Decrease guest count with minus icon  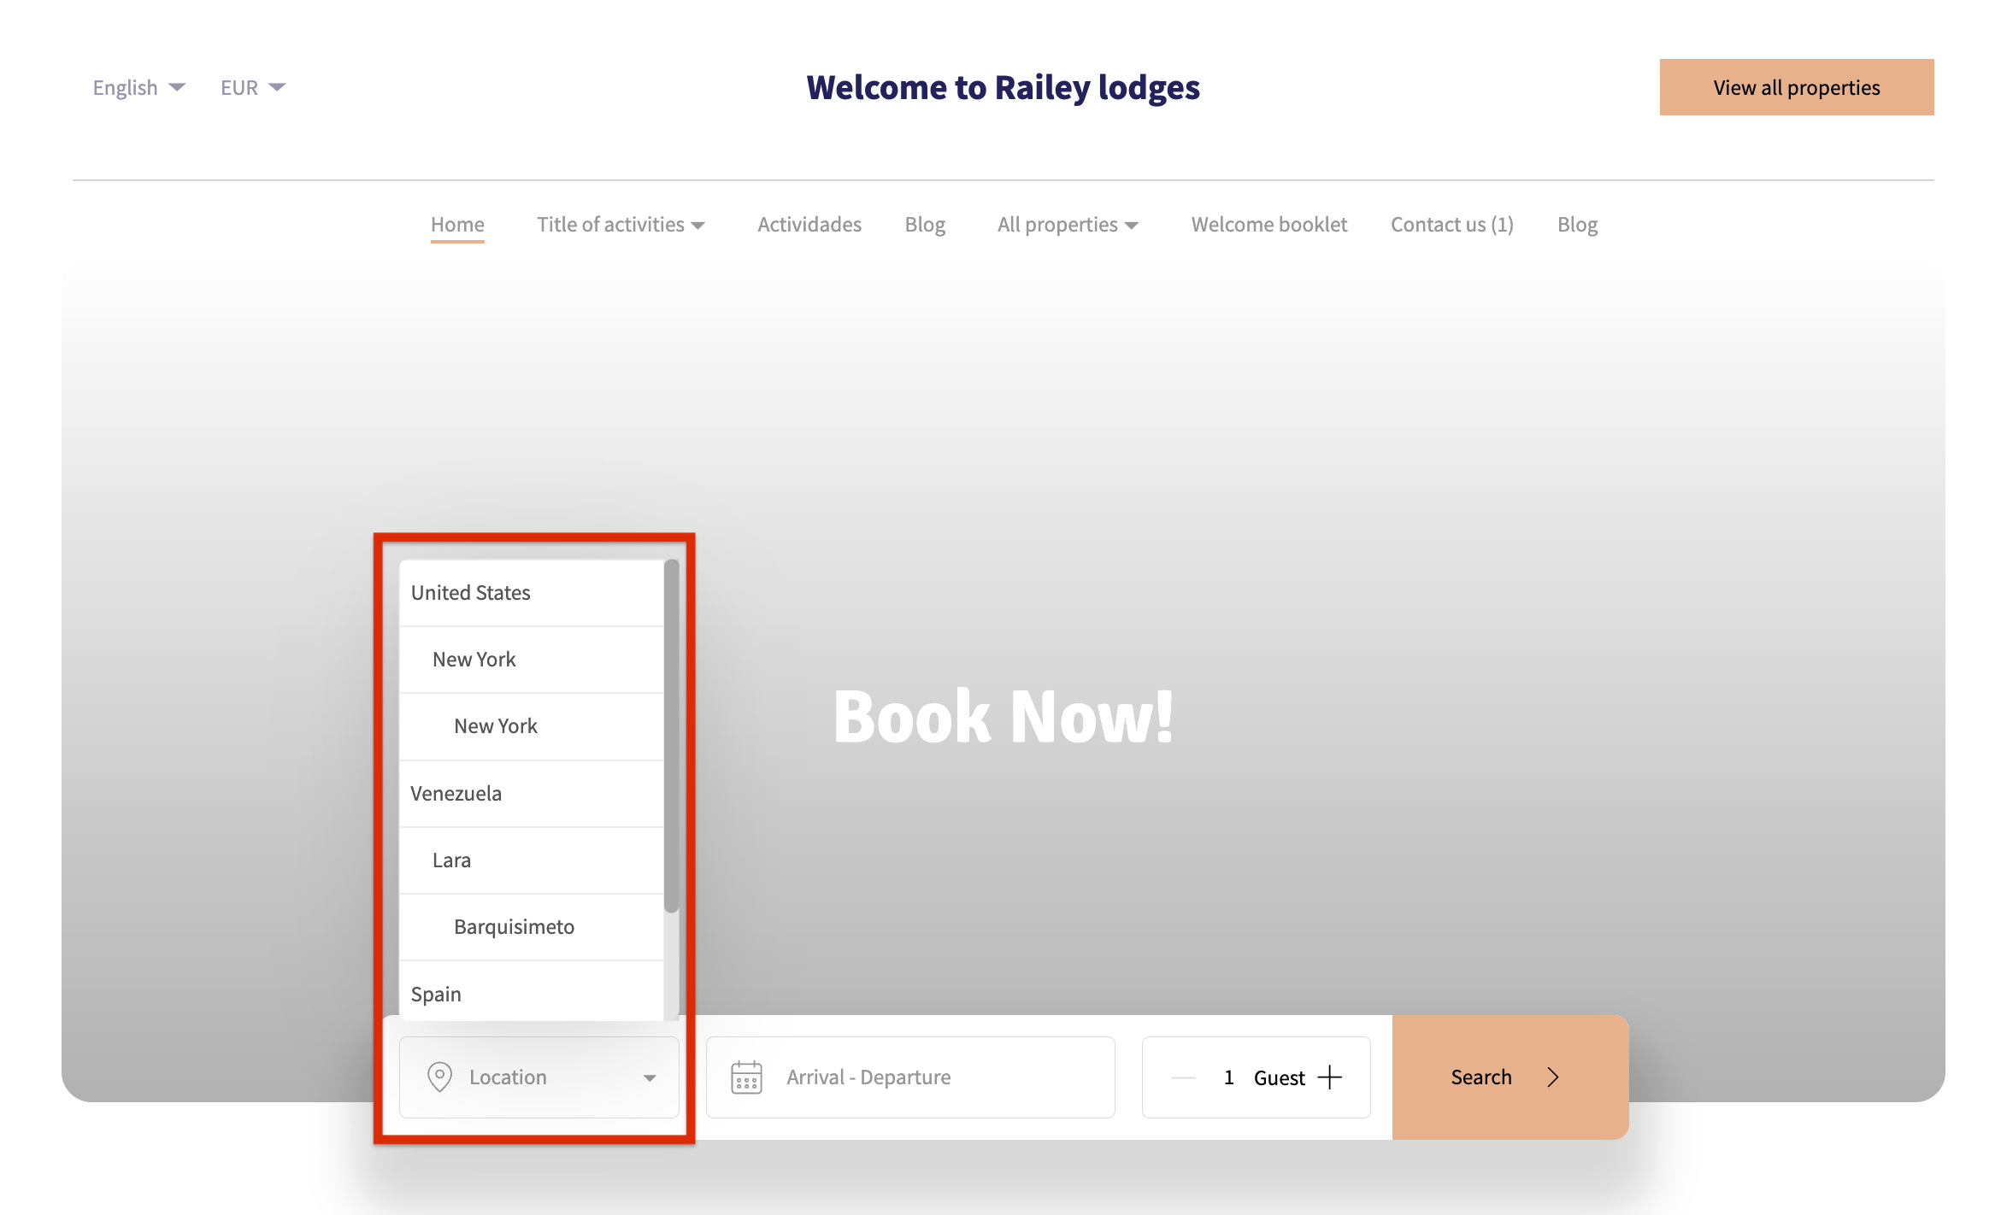(x=1183, y=1077)
